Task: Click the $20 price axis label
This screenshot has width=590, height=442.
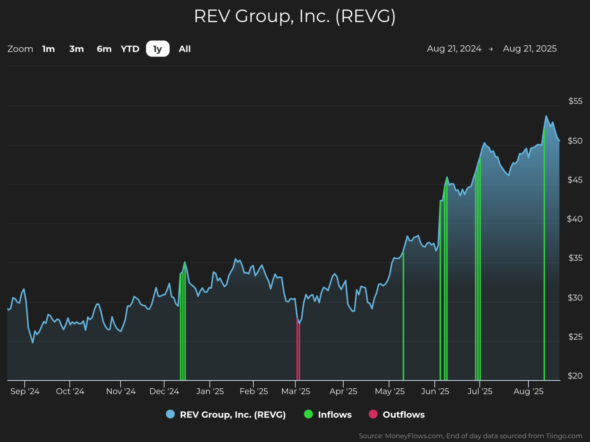Action: point(575,376)
